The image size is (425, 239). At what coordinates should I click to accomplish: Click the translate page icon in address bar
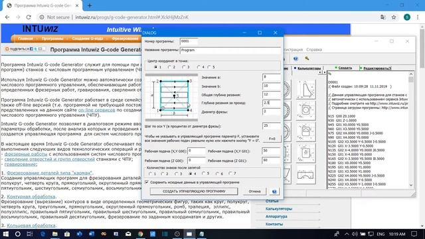(382, 17)
